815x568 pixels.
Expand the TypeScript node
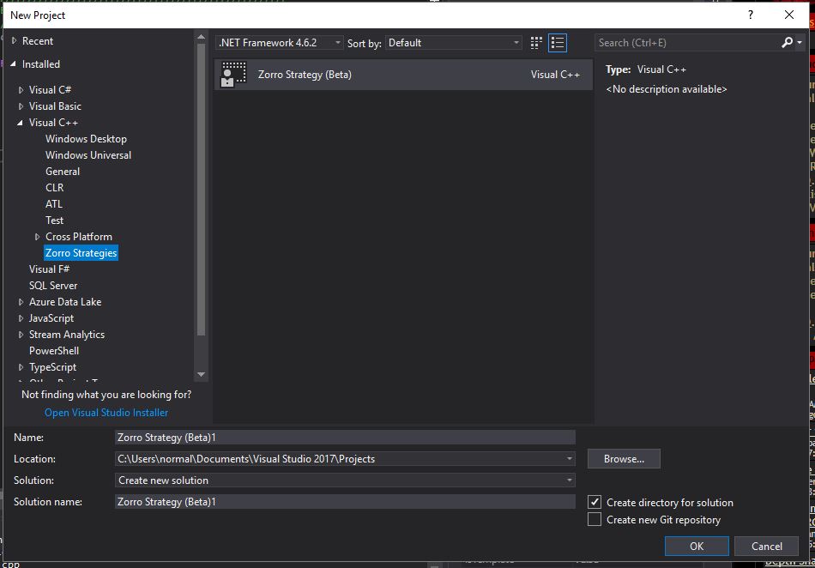coord(21,367)
